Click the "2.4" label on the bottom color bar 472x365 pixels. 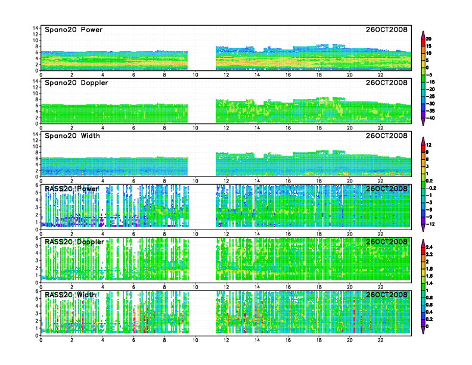pyautogui.click(x=429, y=248)
